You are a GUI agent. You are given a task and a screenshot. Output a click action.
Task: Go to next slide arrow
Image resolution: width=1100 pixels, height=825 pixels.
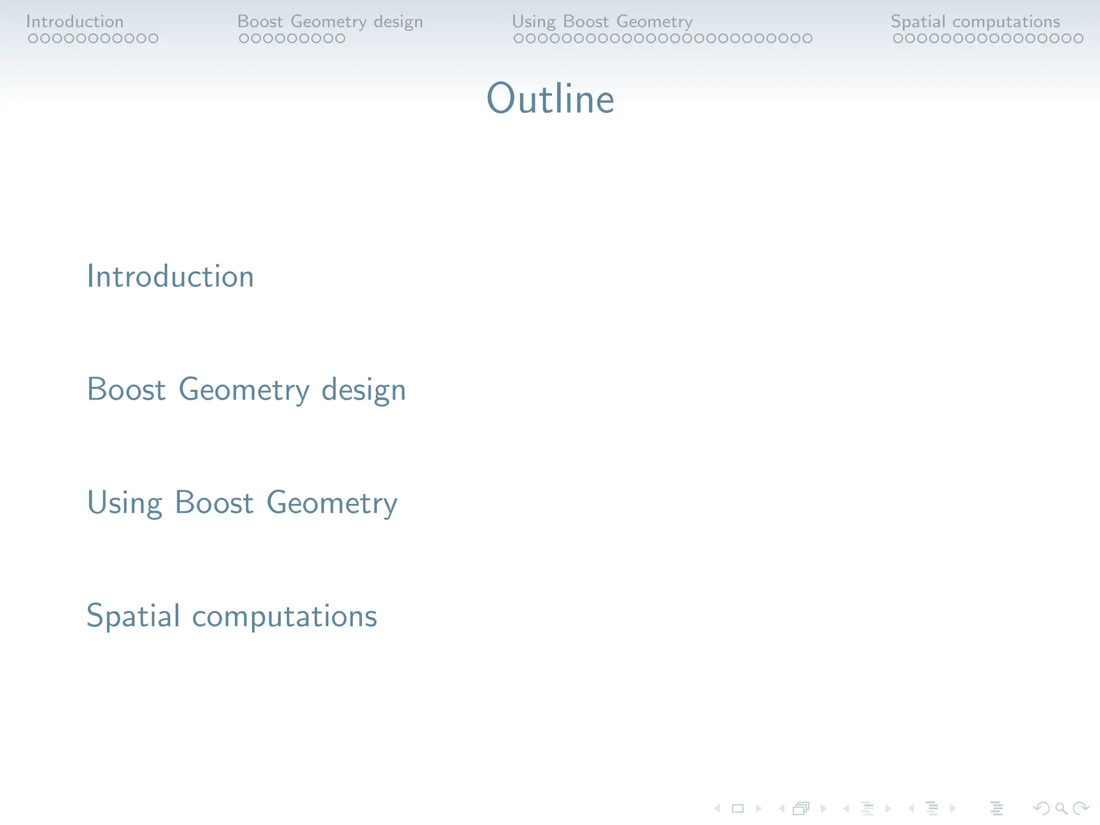759,808
